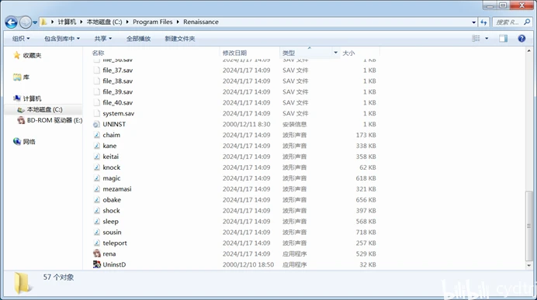Go back with the Back arrow button
The height and width of the screenshot is (300, 537).
pos(11,22)
